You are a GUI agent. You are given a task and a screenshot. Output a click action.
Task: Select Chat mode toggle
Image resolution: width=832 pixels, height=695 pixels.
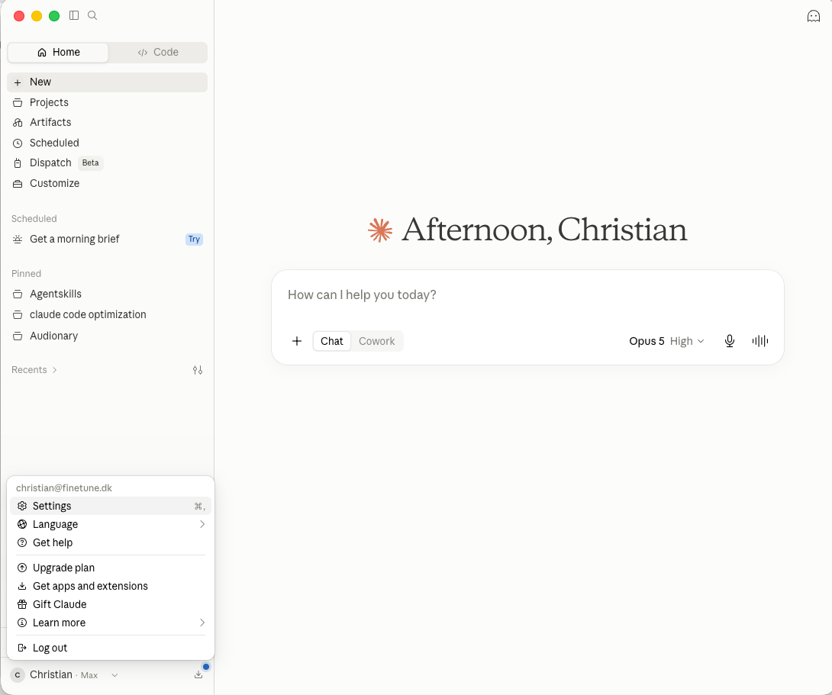click(331, 341)
